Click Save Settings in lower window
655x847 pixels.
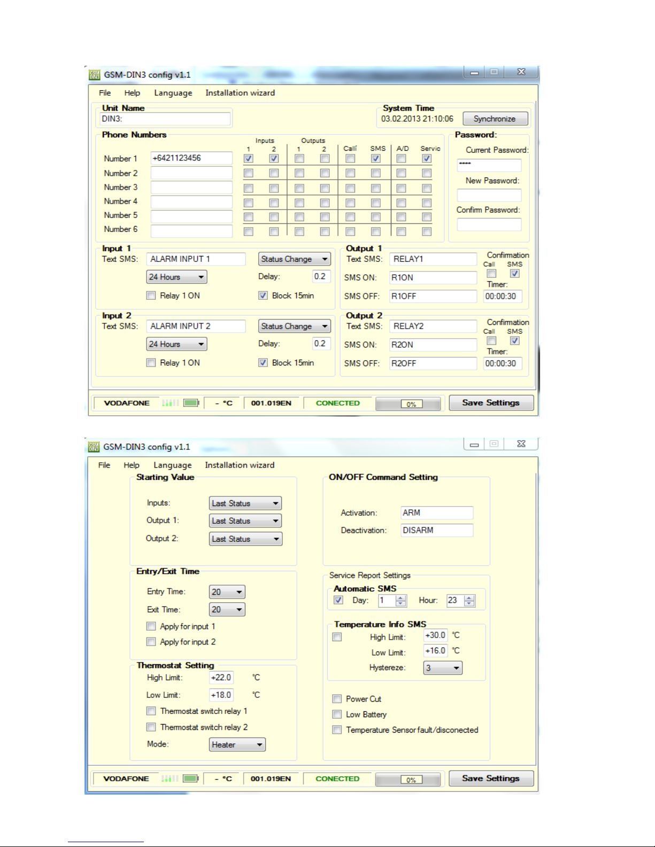491,779
